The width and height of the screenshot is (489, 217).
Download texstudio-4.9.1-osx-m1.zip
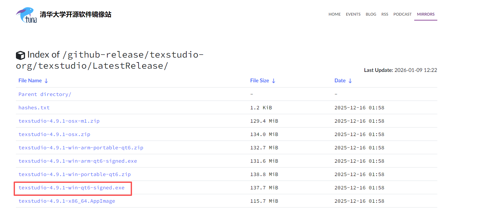pyautogui.click(x=59, y=121)
